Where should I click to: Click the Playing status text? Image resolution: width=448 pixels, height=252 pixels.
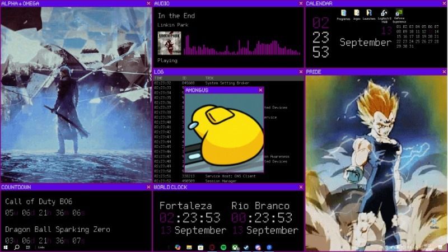167,60
